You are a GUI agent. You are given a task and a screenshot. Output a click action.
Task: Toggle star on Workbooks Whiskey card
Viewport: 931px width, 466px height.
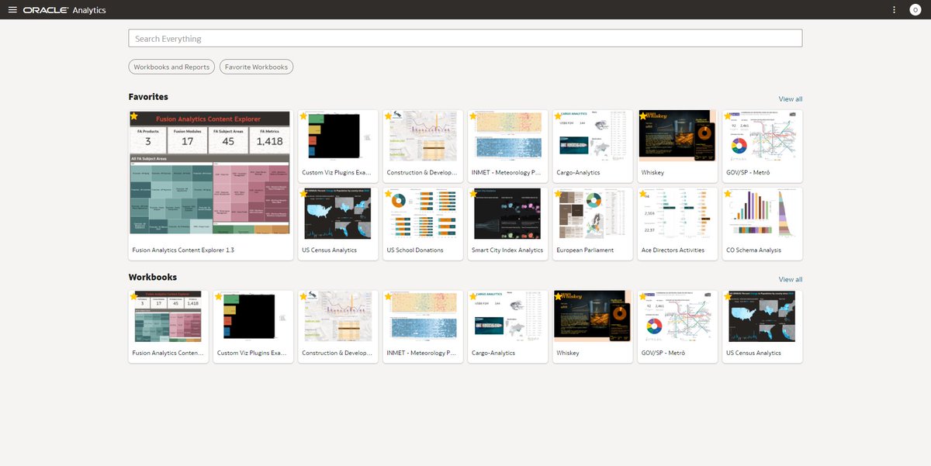pos(558,296)
